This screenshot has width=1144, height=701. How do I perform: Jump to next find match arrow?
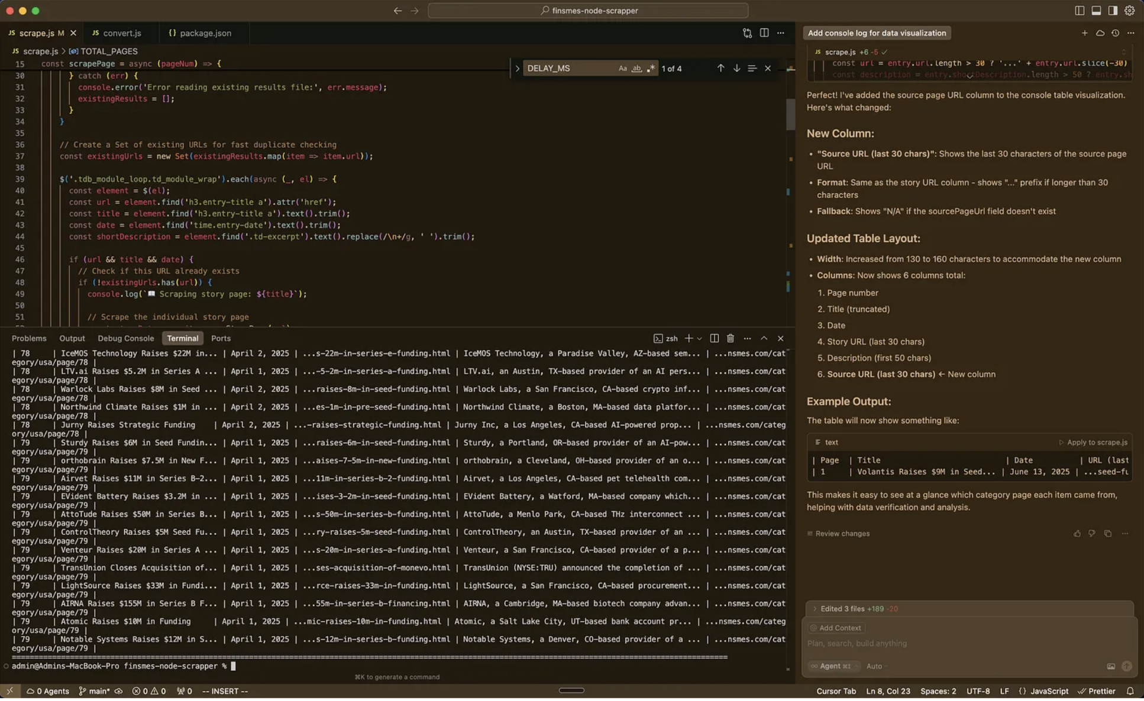[x=736, y=69]
